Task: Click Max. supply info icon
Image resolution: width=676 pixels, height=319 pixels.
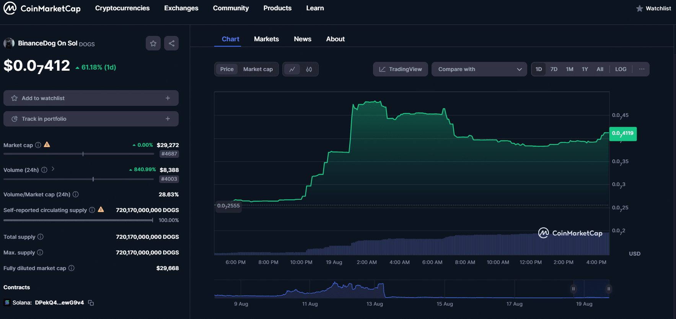Action: pyautogui.click(x=40, y=253)
